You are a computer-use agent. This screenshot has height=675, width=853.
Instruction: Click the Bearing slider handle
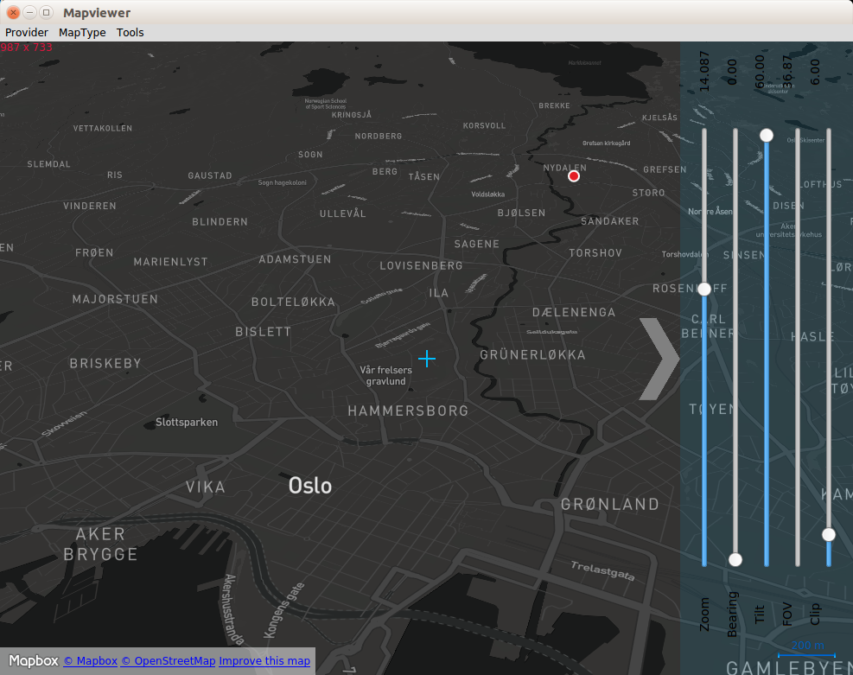[735, 560]
